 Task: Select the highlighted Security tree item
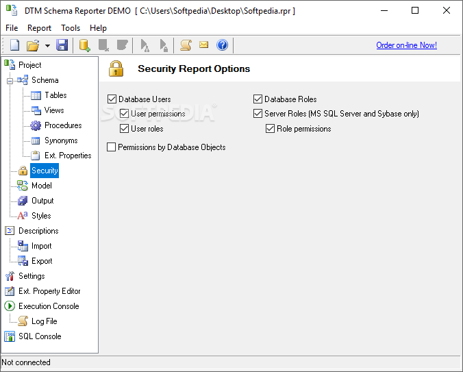point(45,171)
